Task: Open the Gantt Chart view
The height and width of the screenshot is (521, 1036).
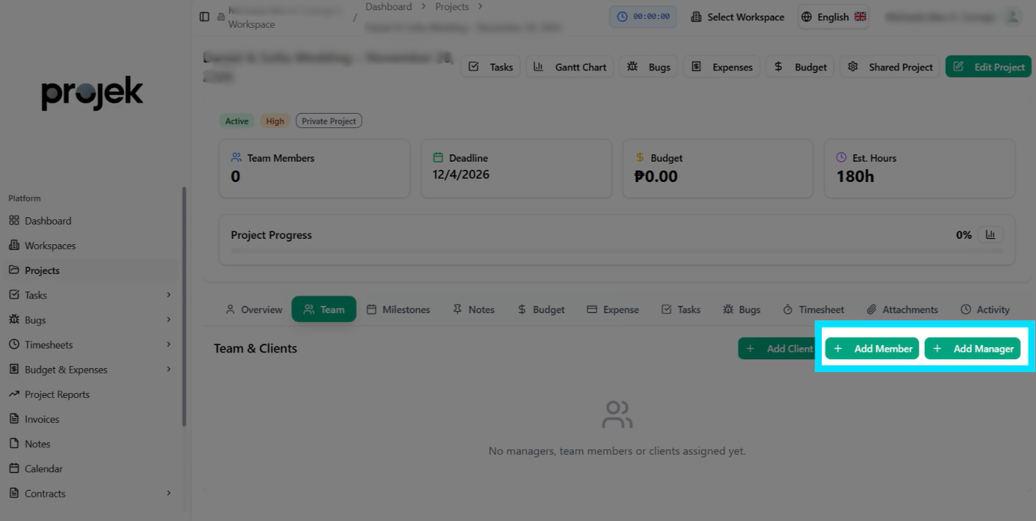Action: (570, 67)
